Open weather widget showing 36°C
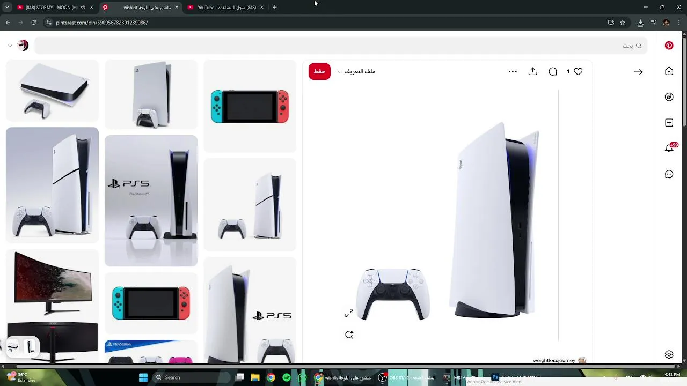 20,377
